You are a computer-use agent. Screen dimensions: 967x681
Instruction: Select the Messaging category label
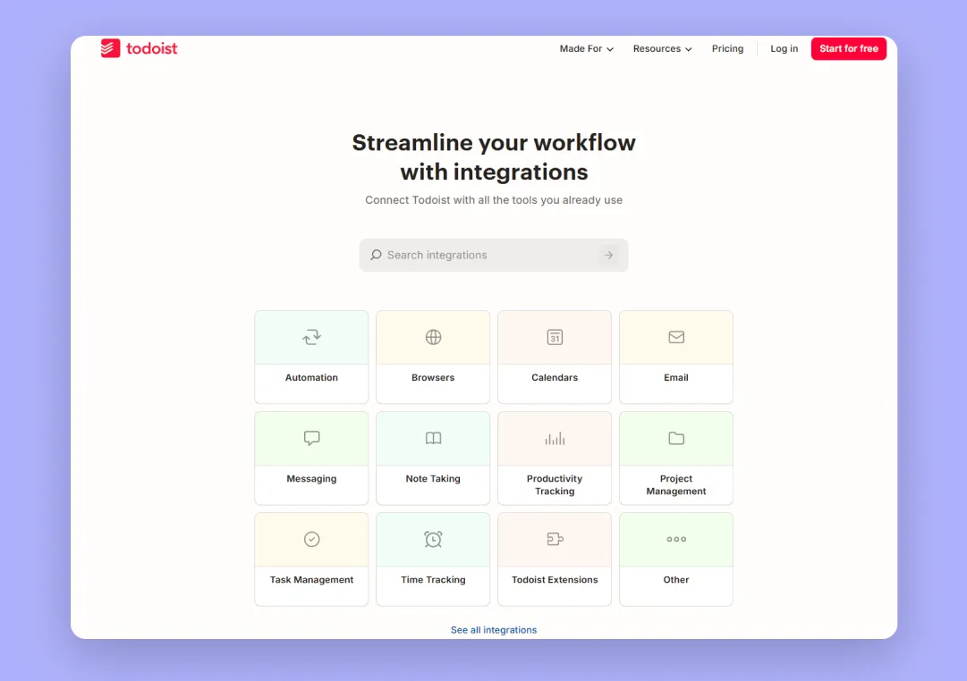(311, 479)
